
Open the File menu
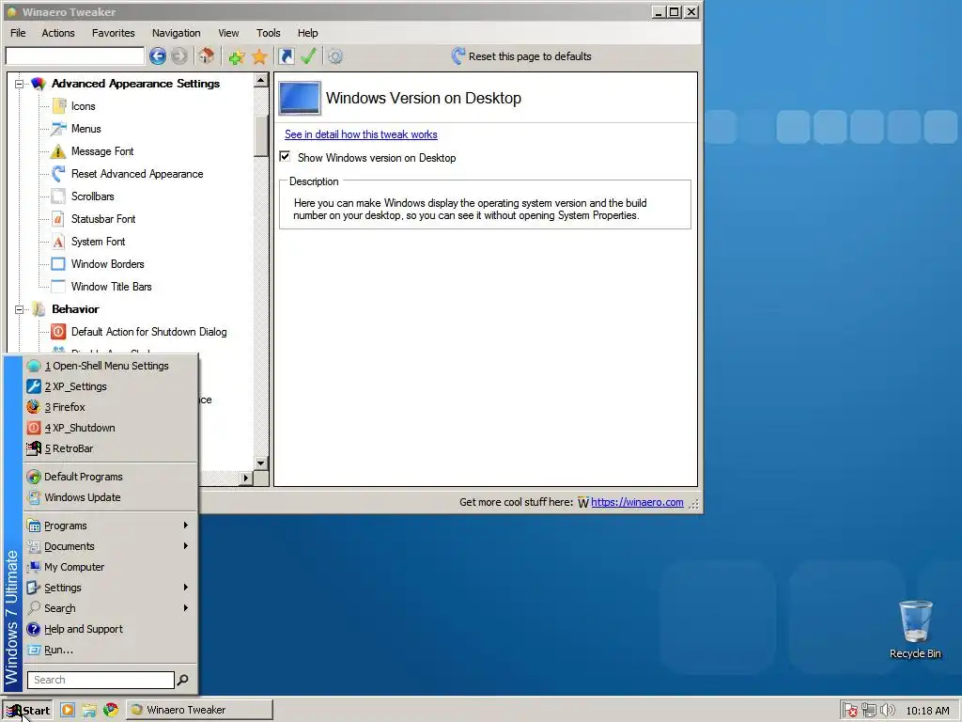[x=18, y=33]
